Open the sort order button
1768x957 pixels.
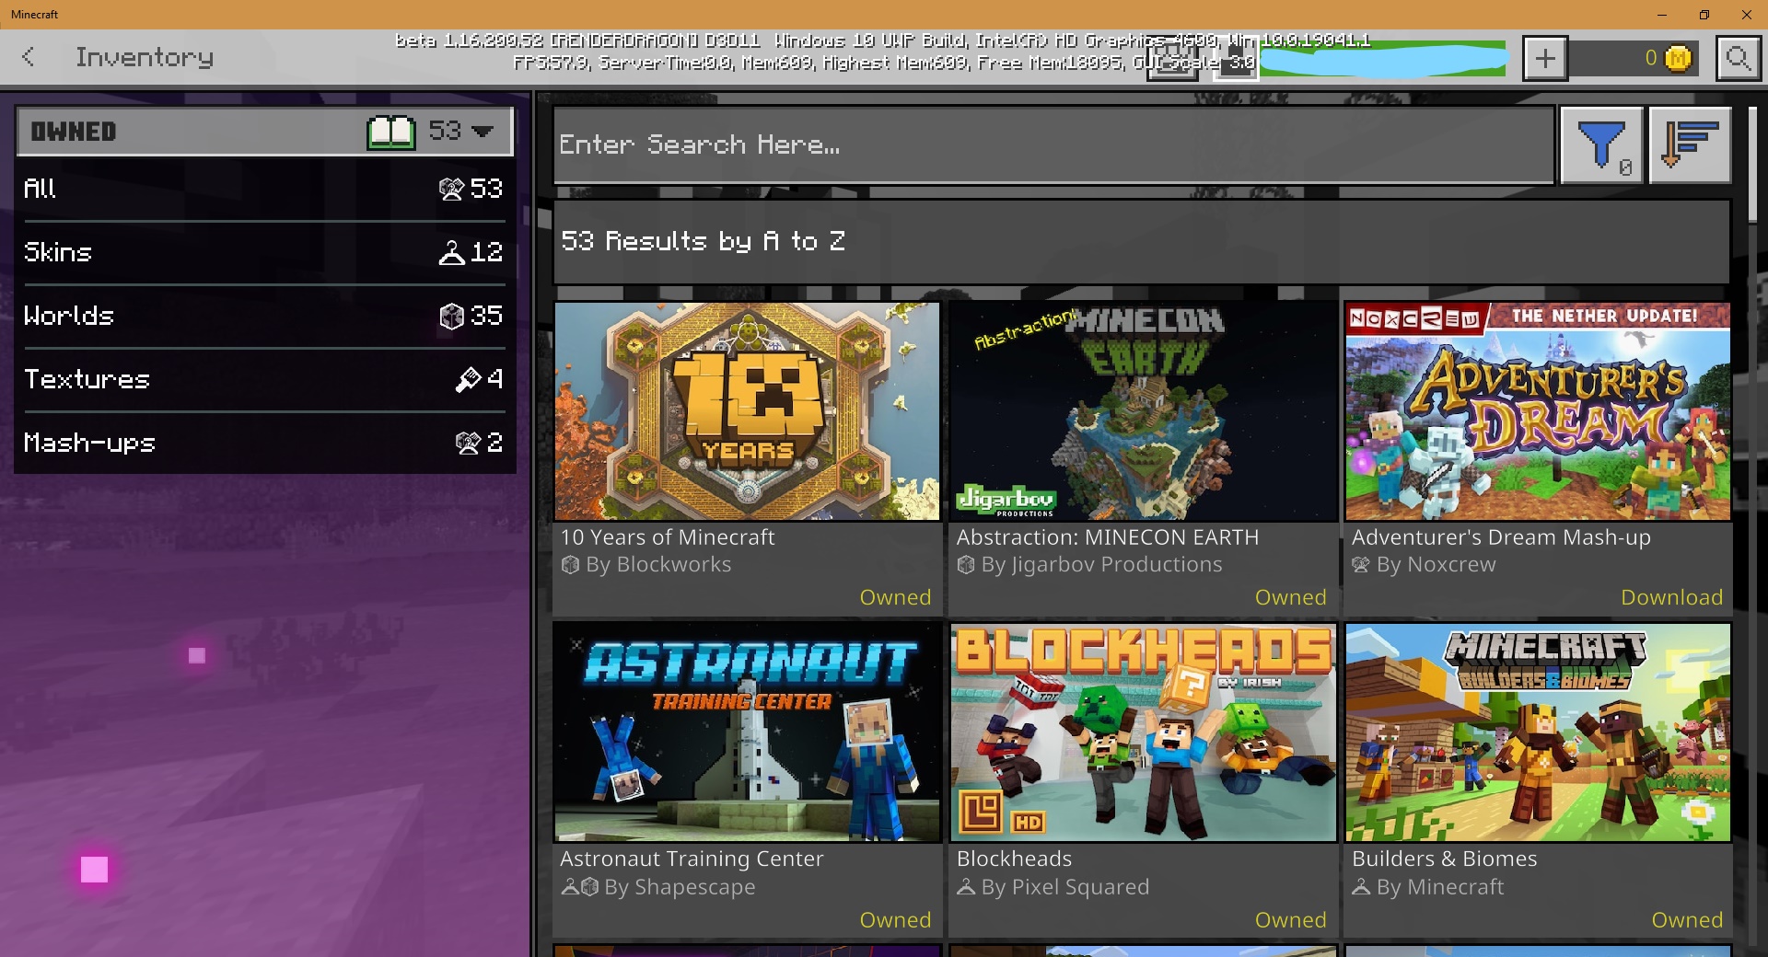(1691, 145)
